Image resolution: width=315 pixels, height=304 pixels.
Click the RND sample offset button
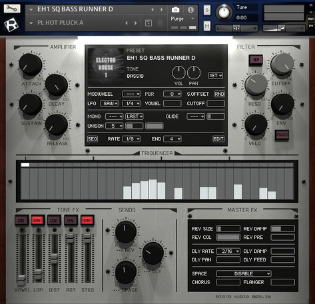219,94
